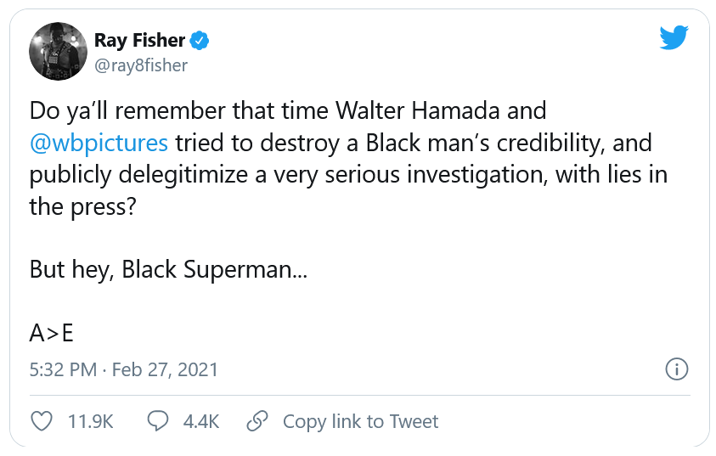The width and height of the screenshot is (716, 456).
Task: Click the @ray8fisher handle
Action: coord(141,65)
